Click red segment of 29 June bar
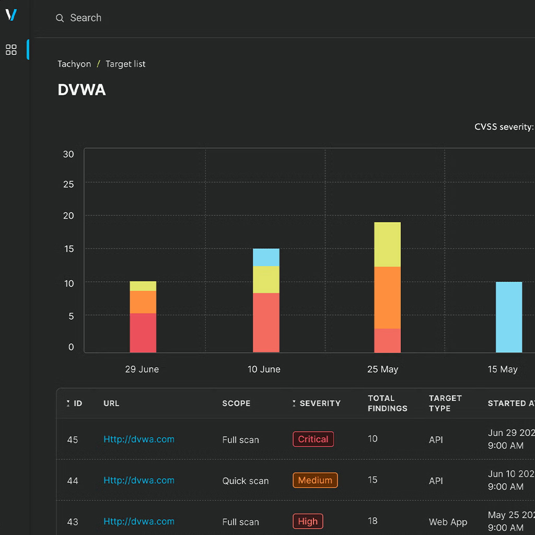 (x=143, y=333)
